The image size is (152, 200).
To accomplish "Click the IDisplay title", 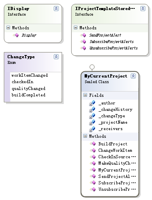I will [18, 8].
